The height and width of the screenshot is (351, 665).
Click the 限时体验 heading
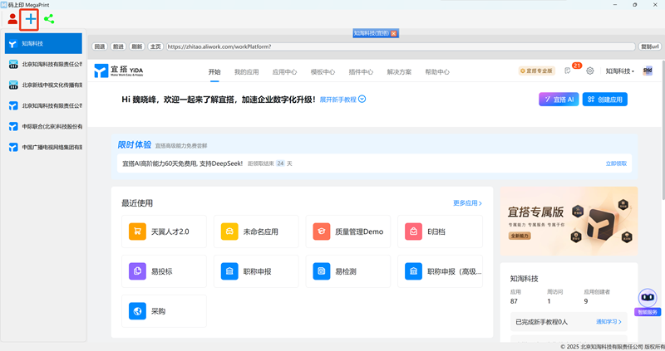point(135,145)
